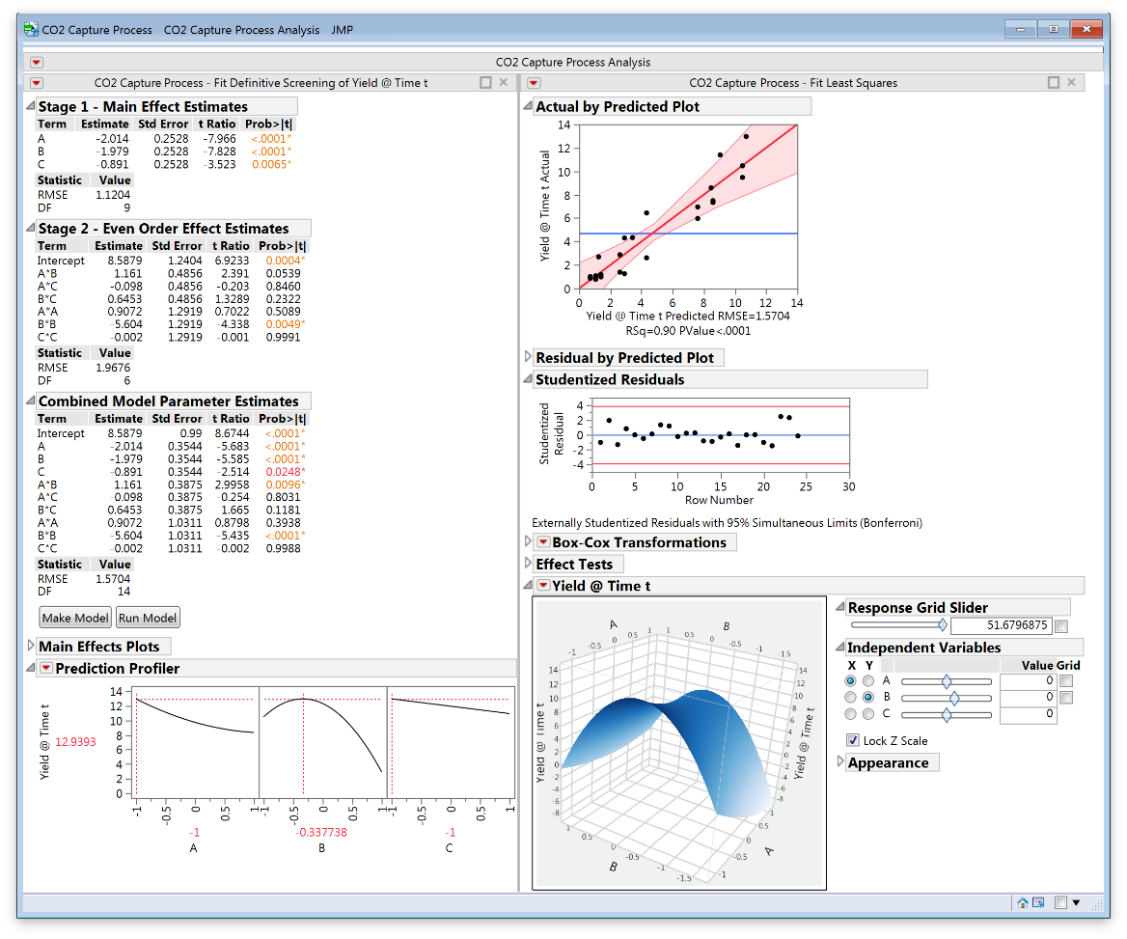Maximize the Fit Least Squares panel
The width and height of the screenshot is (1127, 939).
tap(1054, 83)
